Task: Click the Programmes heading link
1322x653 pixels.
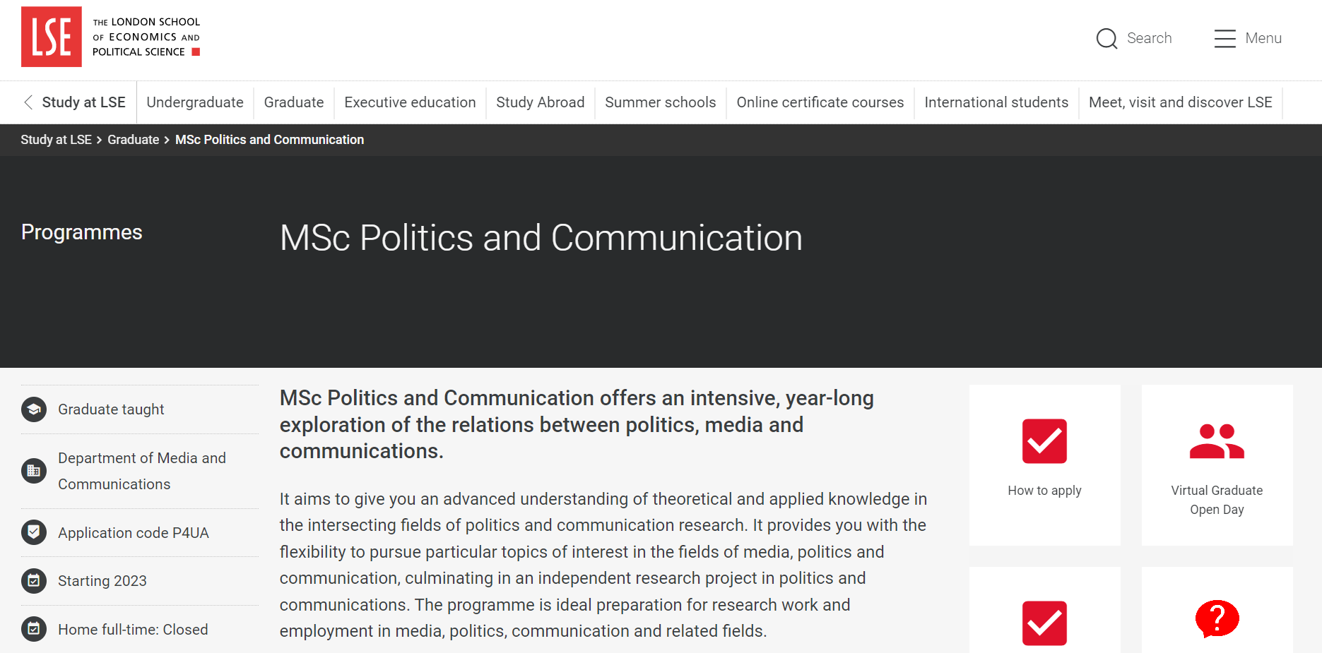Action: [82, 232]
